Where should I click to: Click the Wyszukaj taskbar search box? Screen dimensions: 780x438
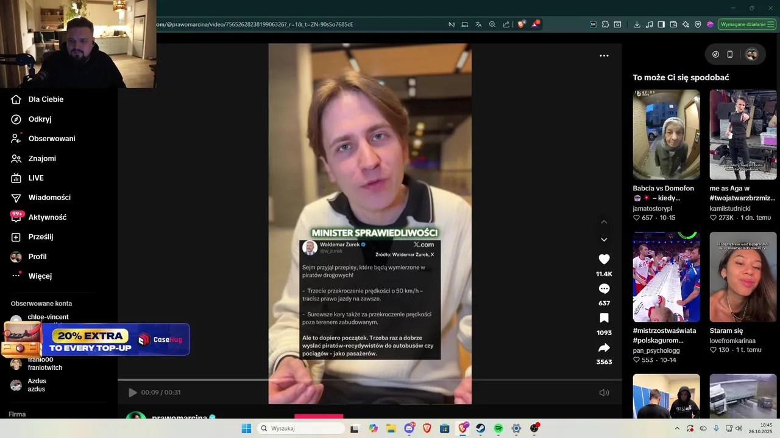(301, 428)
